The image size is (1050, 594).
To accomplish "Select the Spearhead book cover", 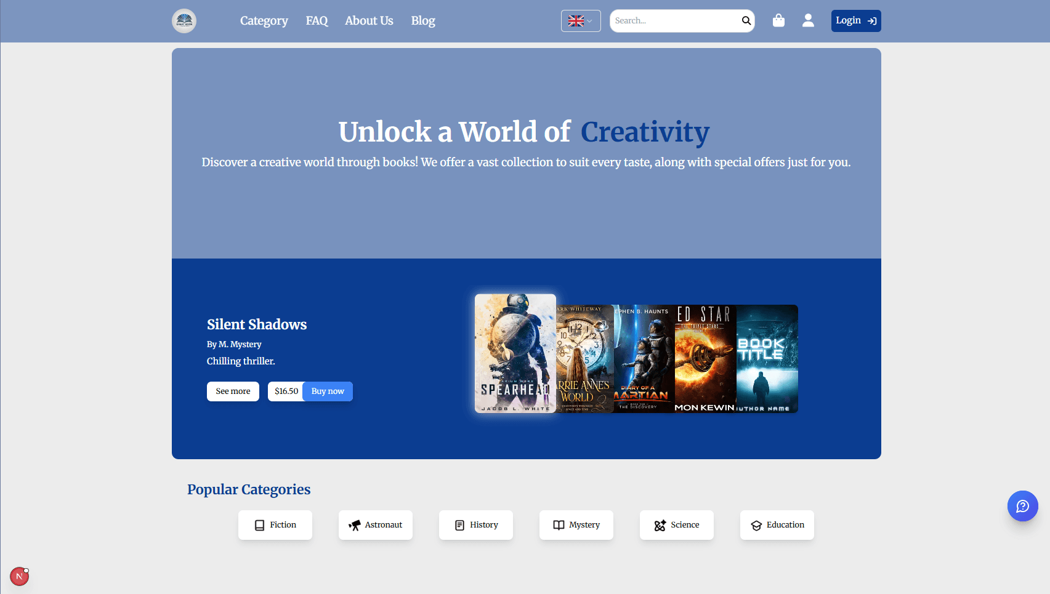I will (x=515, y=353).
